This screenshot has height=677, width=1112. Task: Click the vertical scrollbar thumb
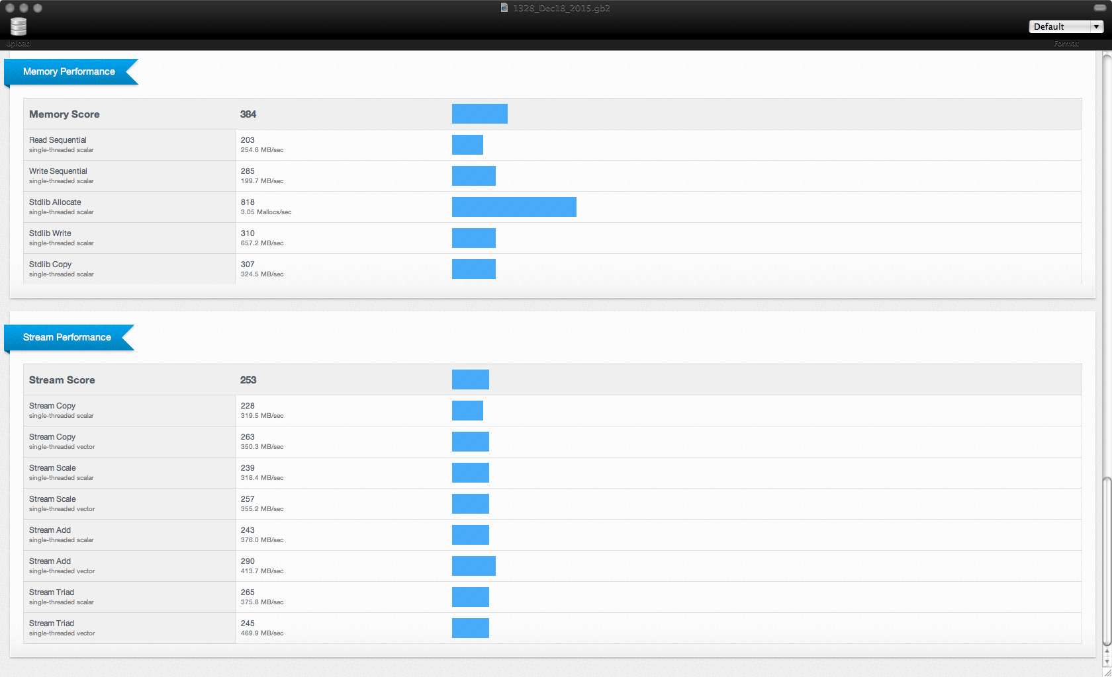point(1107,561)
